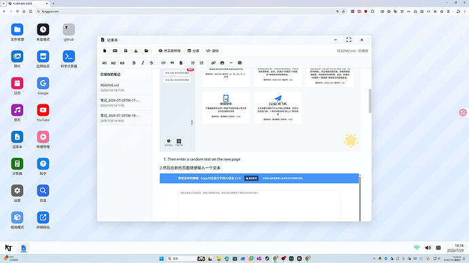The image size is (469, 263).
Task: Switch to 分屏 split view mode
Action: coord(193,51)
